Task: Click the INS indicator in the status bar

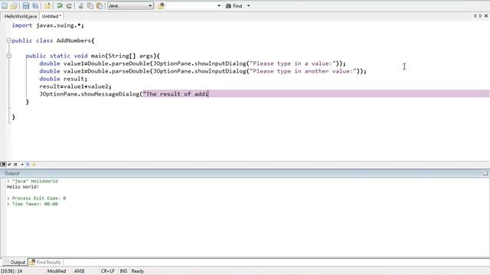Action: coord(123,271)
